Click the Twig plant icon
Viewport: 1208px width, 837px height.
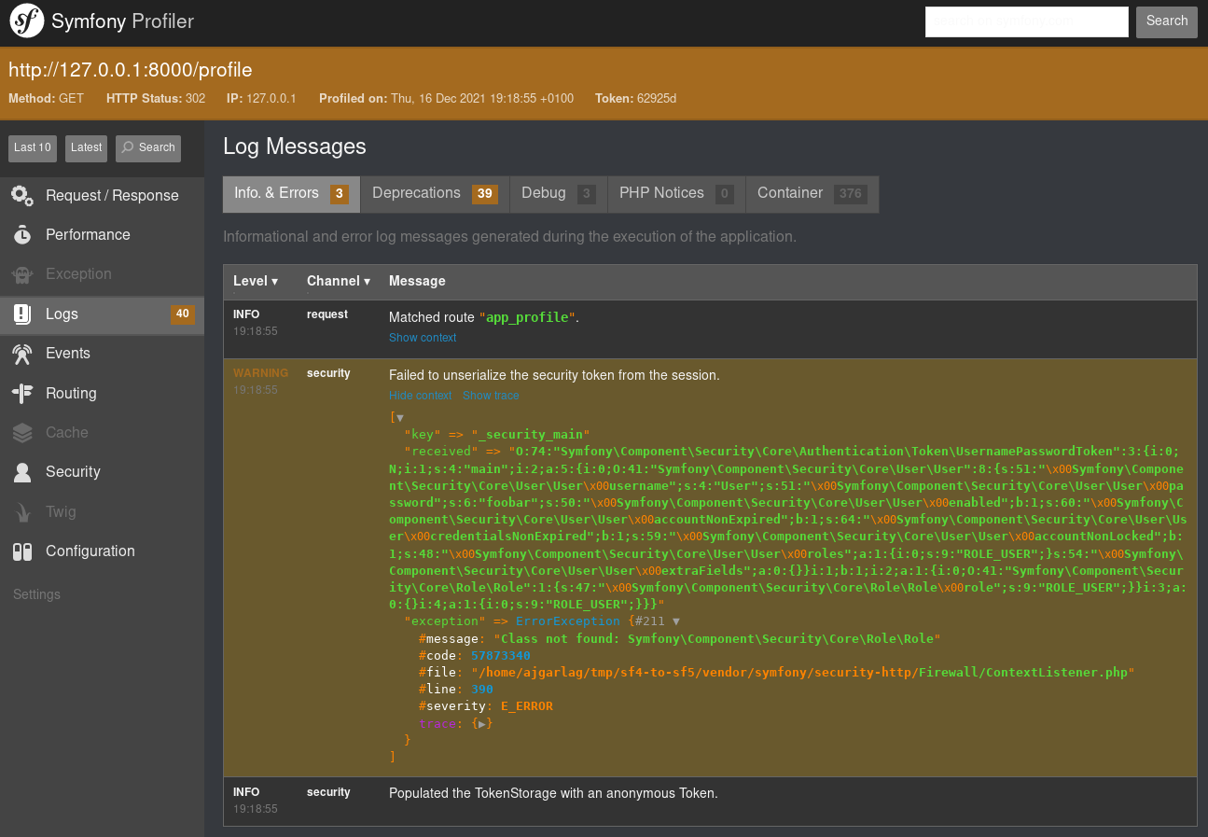coord(22,512)
